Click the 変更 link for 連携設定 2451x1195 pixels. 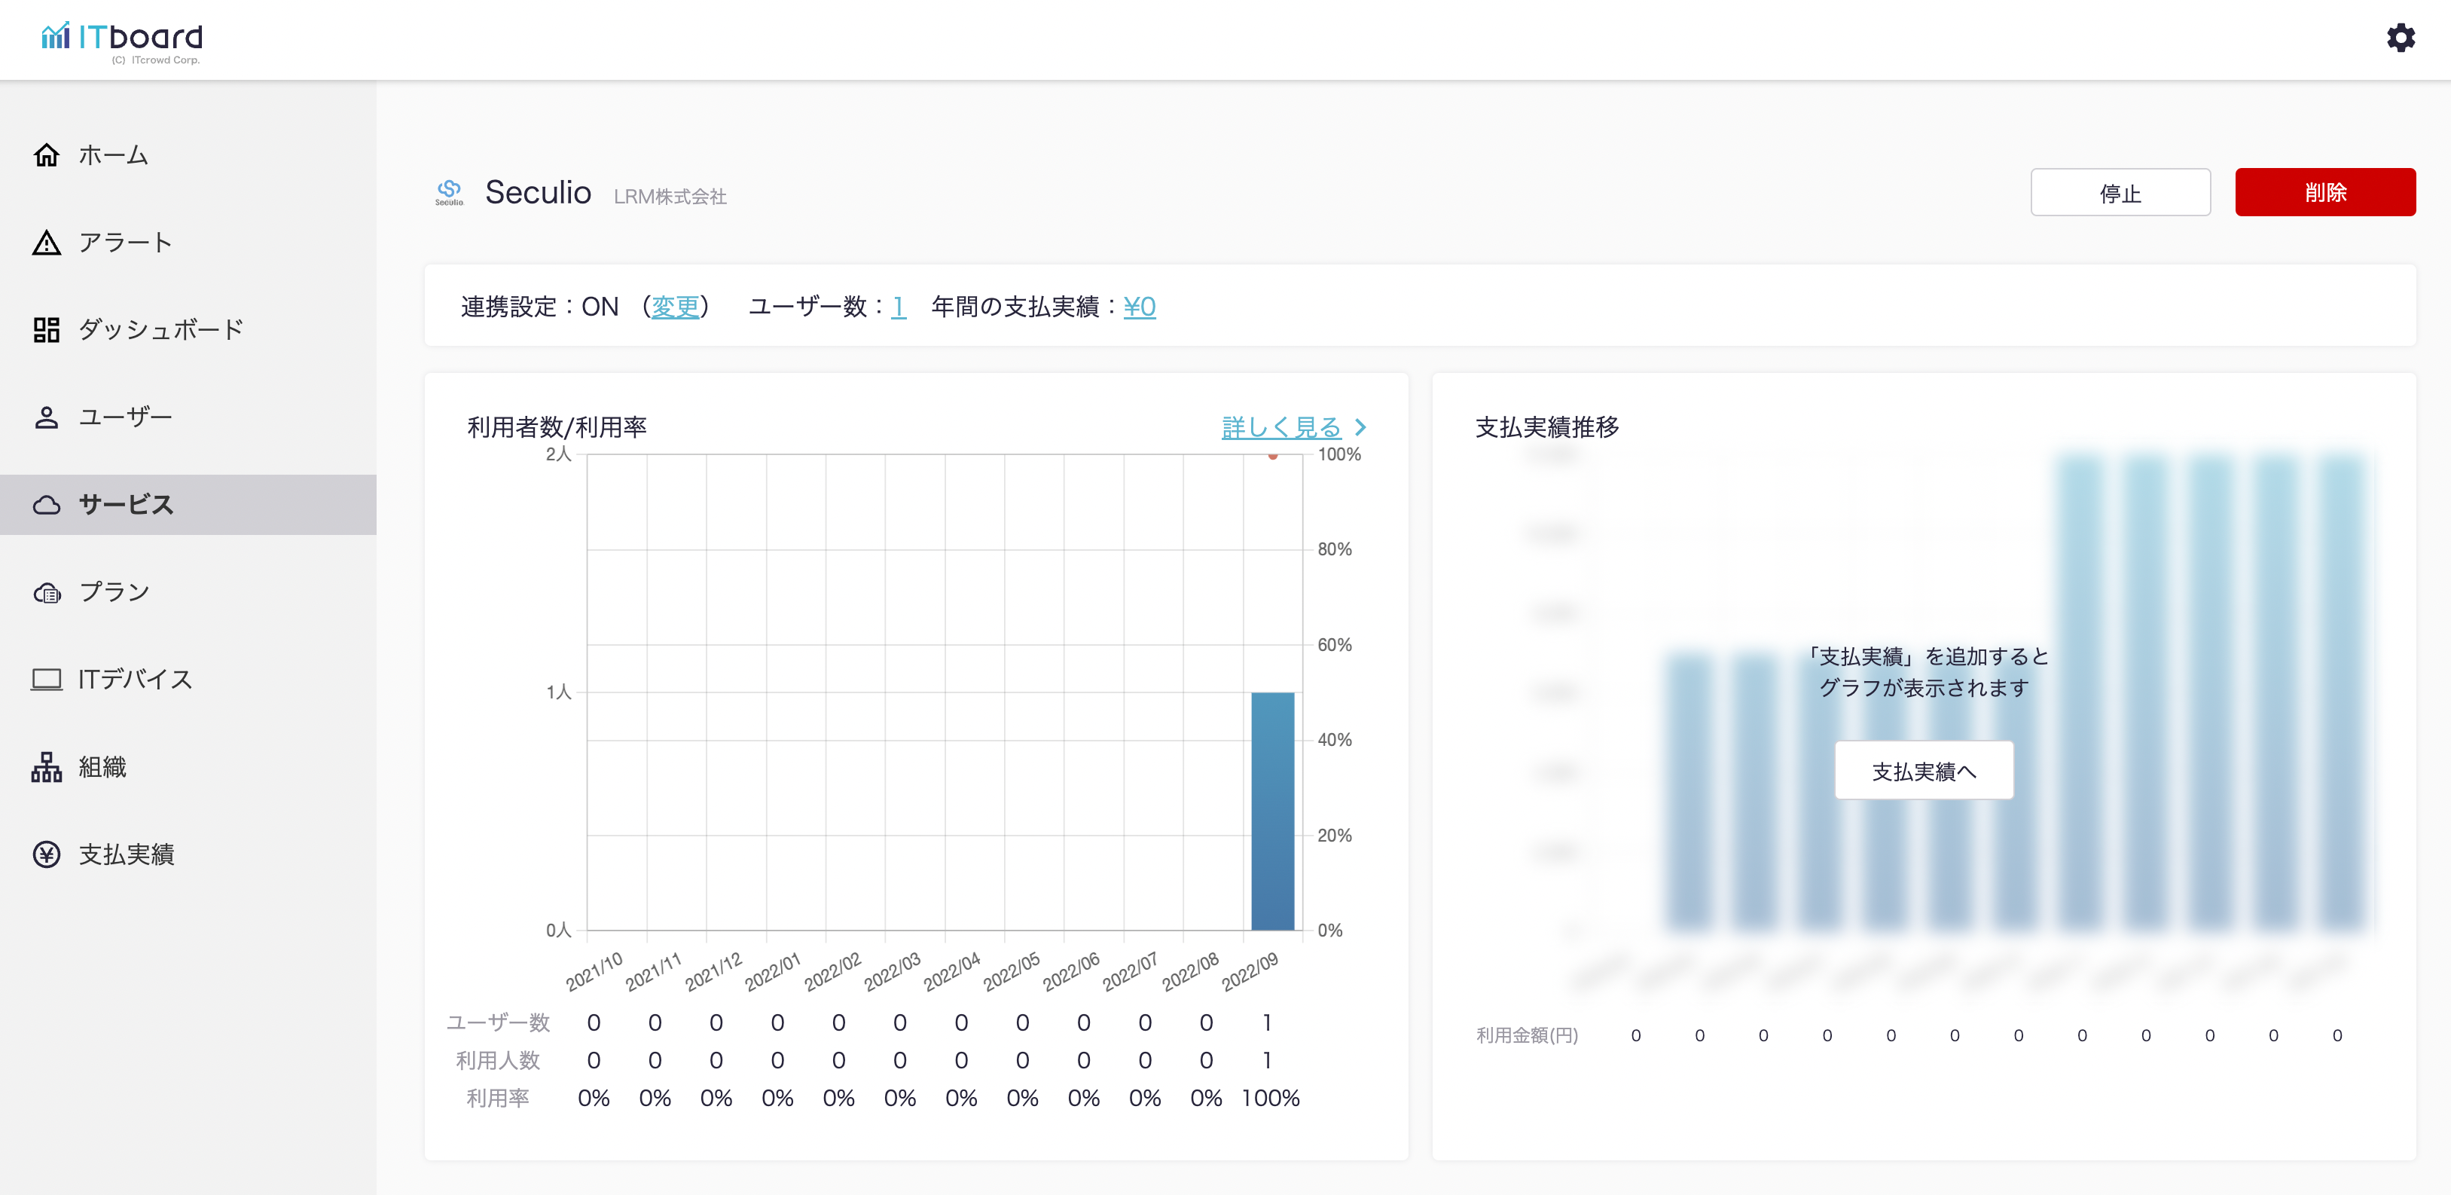coord(675,307)
